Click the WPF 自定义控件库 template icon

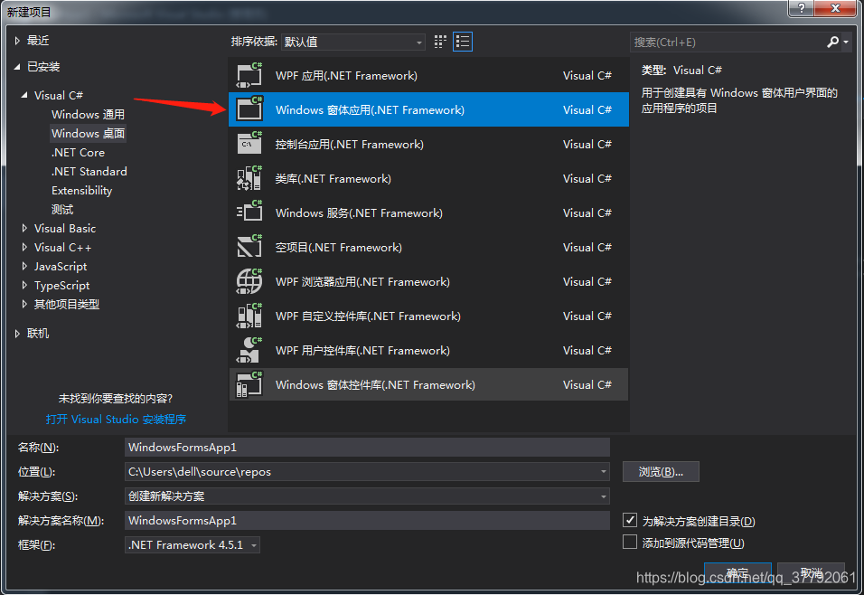(x=249, y=316)
